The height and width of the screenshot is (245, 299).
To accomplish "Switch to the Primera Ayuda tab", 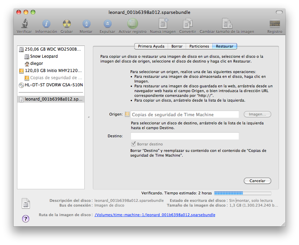I will [x=151, y=46].
